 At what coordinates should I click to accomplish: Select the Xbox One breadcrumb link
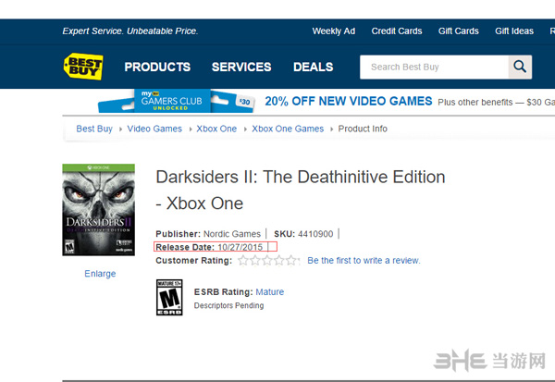coord(216,129)
